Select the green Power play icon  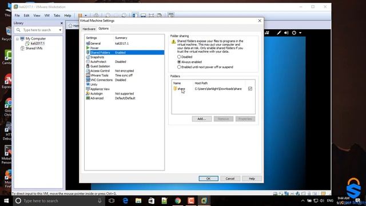click(88, 48)
